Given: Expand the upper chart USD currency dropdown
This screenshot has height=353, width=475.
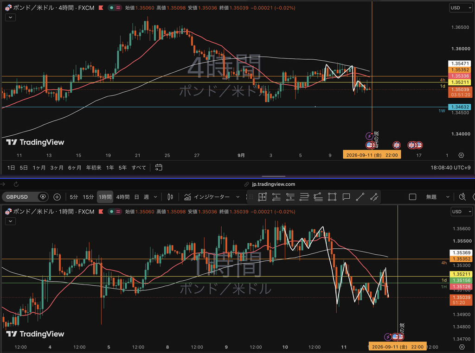Looking at the screenshot, I should click(461, 8).
